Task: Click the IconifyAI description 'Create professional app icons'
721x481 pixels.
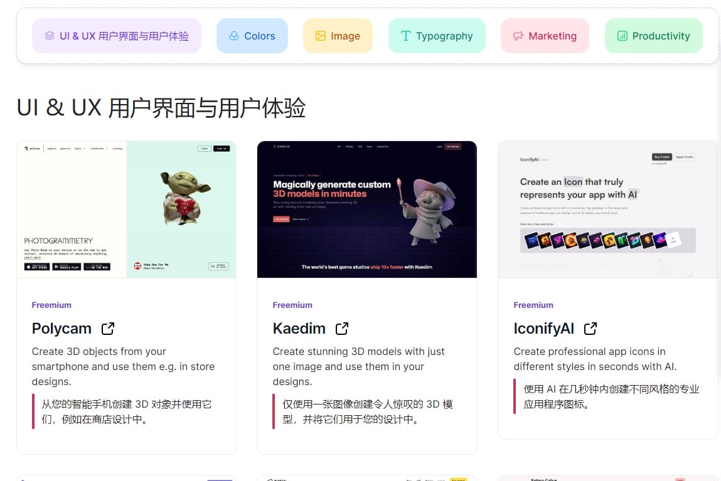Action: 595,359
